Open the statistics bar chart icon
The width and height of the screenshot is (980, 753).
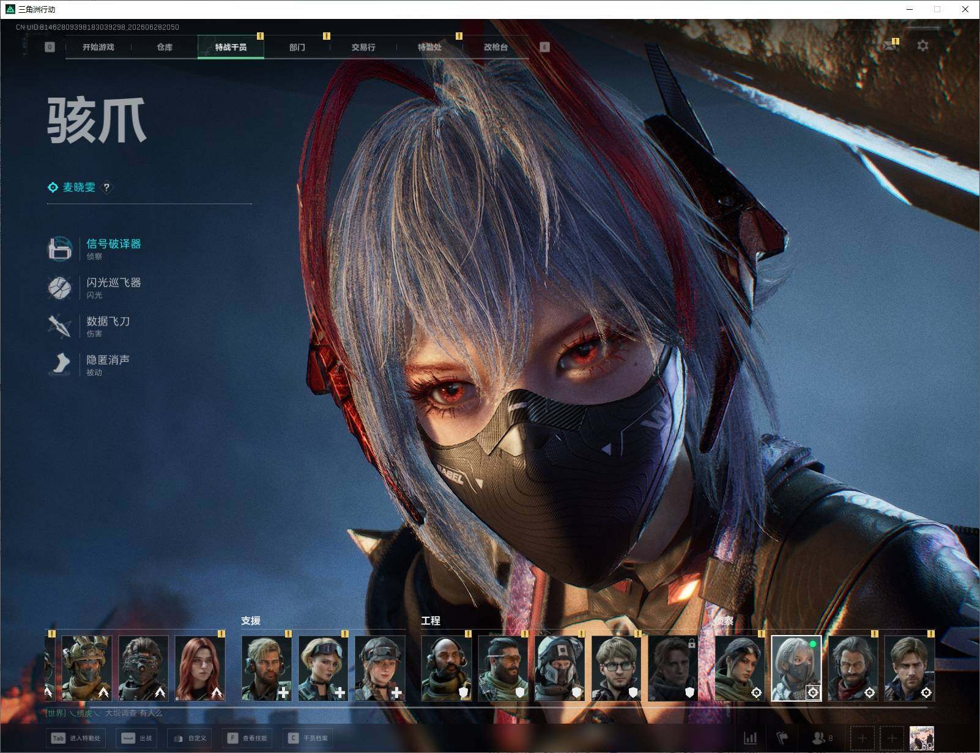coord(751,738)
